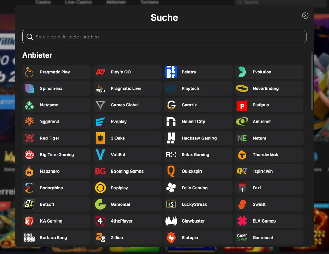
Task: Click the Netgame green diamonds logo
Action: coord(29,105)
